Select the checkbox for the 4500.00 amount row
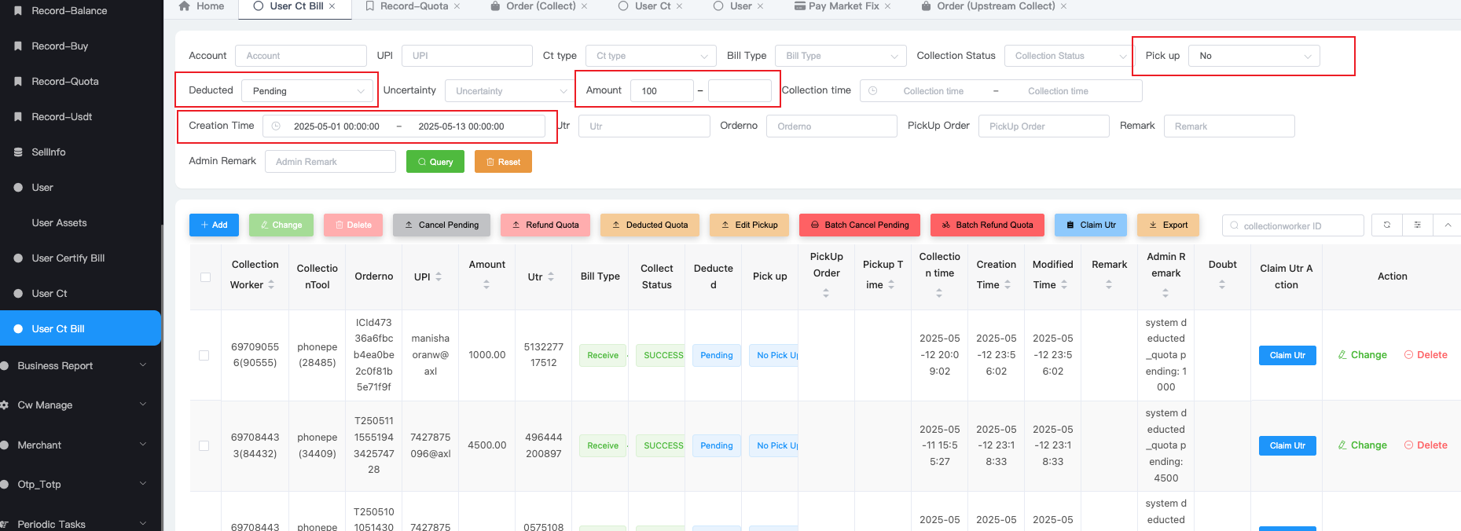 click(204, 445)
